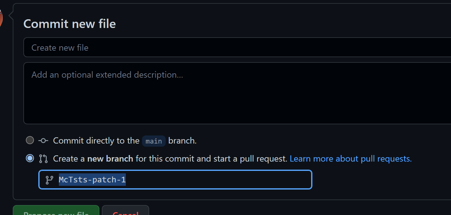Select the 'Create a new branch' radio button

pyautogui.click(x=30, y=158)
